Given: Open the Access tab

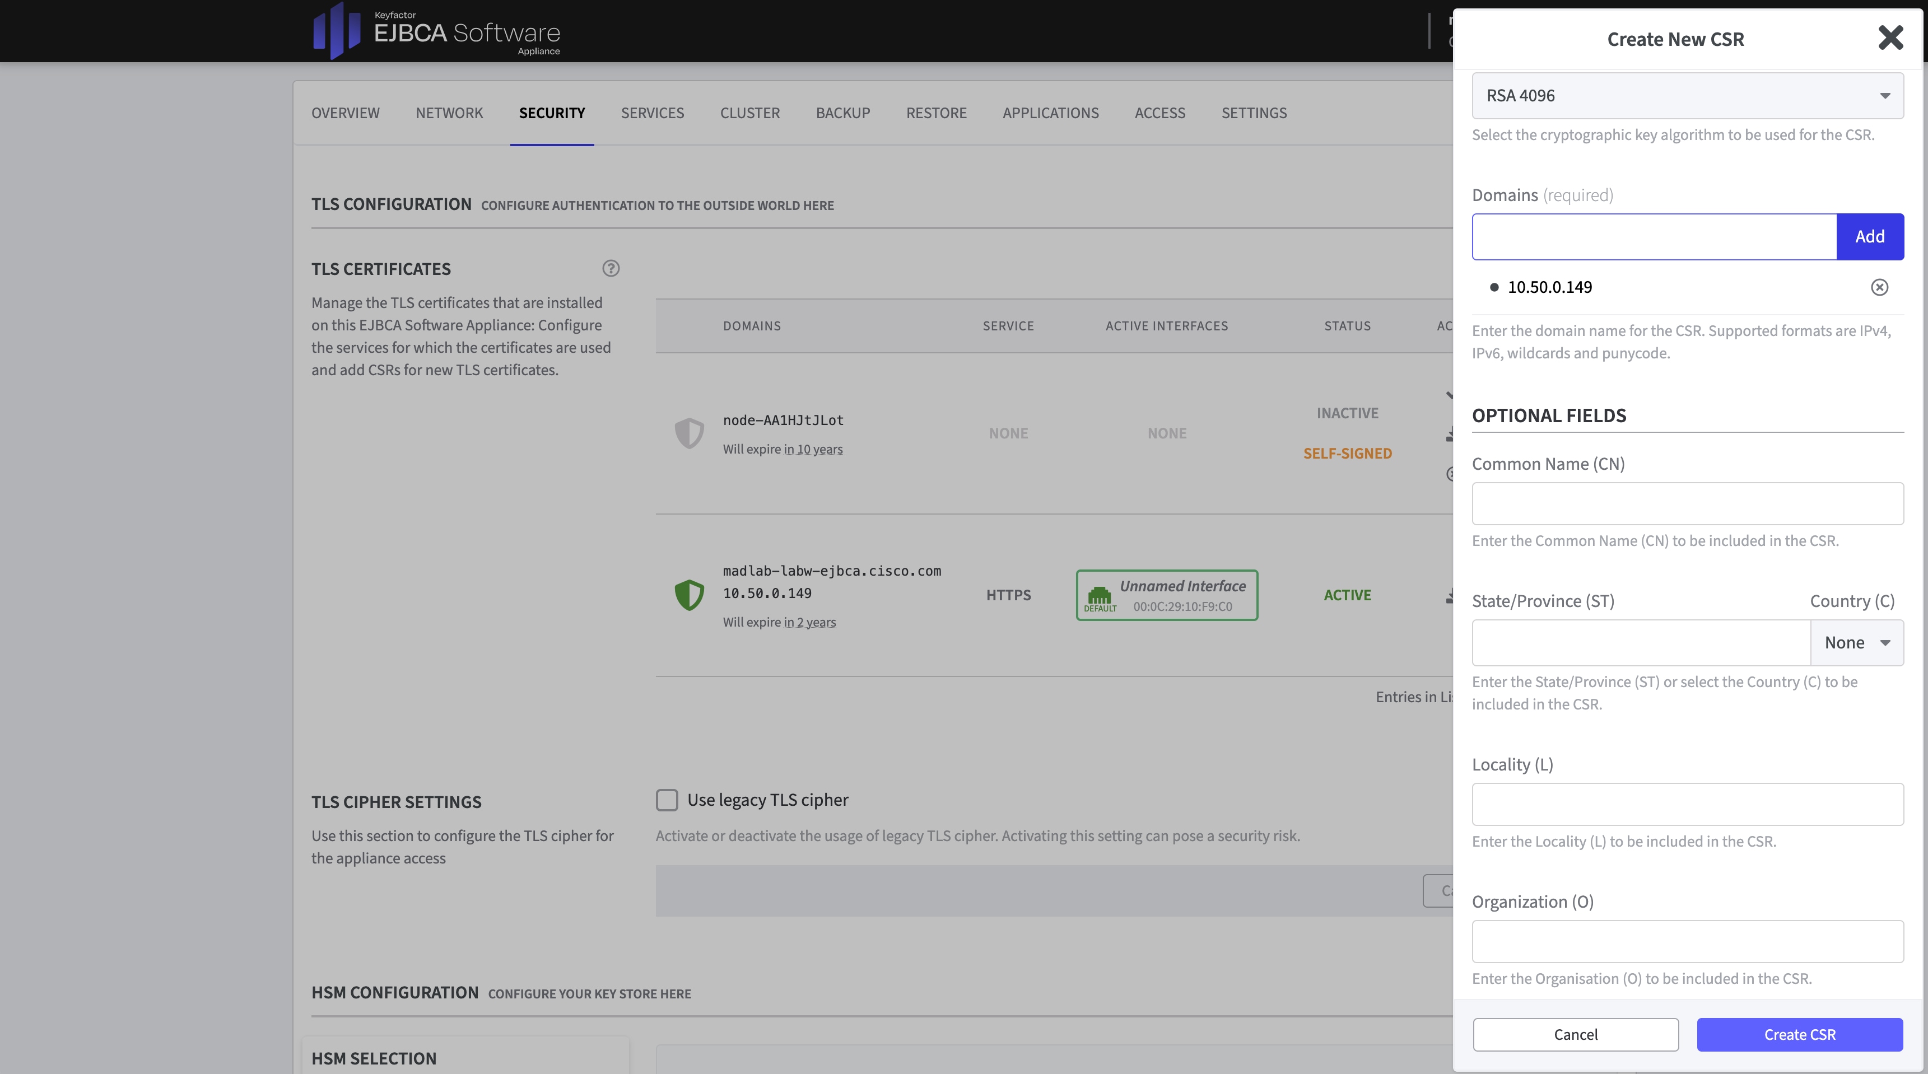Looking at the screenshot, I should [x=1159, y=113].
